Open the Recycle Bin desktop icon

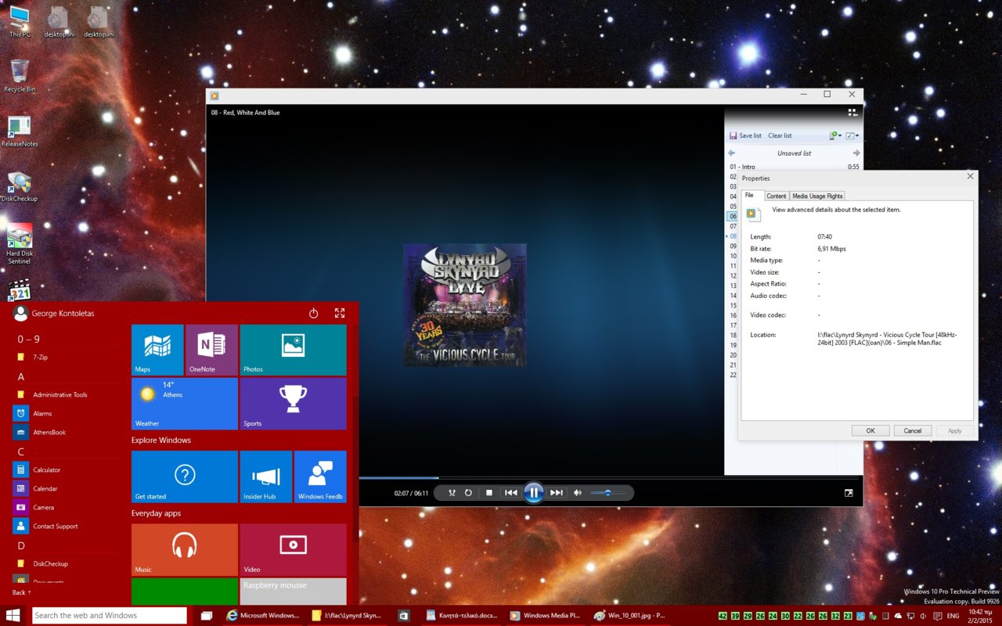click(20, 76)
